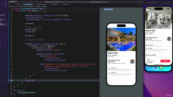Toggle the inspector panel button

[141, 2]
